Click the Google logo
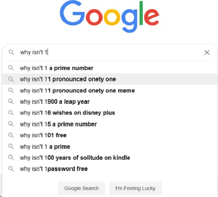The image size is (218, 197). coord(109,17)
